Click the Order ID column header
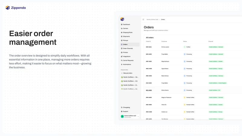The width and height of the screenshot is (242, 136). (148, 41)
